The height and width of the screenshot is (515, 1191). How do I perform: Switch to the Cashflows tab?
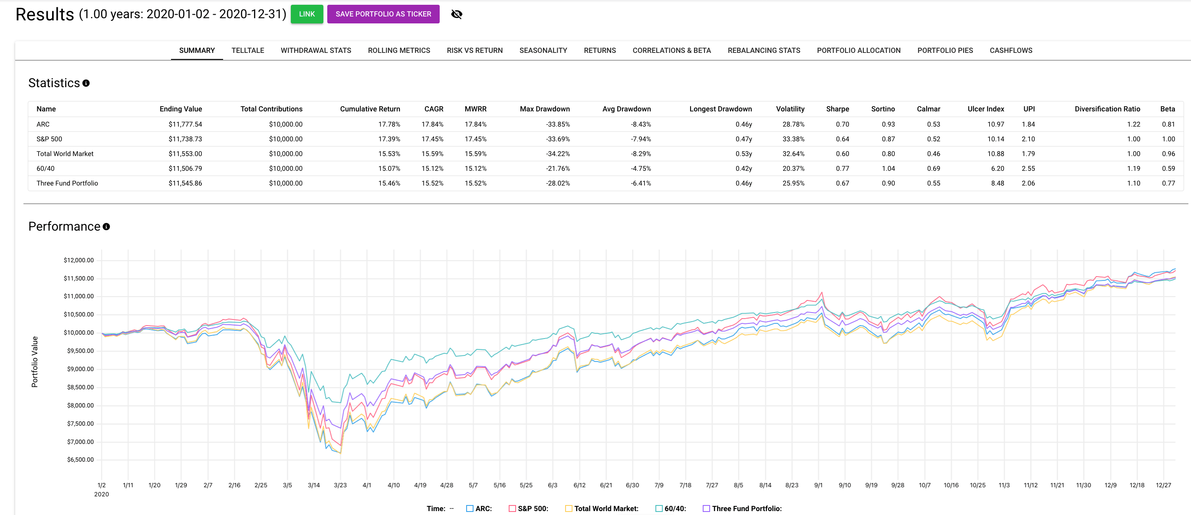point(1011,50)
